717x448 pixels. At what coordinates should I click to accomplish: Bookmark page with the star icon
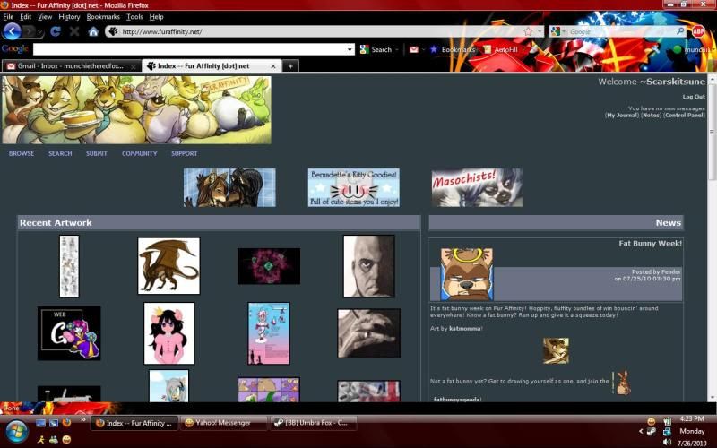point(528,31)
